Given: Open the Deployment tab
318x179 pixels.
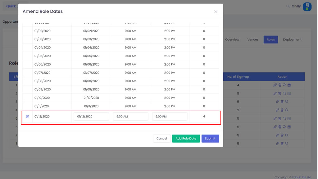Looking at the screenshot, I should (292, 39).
